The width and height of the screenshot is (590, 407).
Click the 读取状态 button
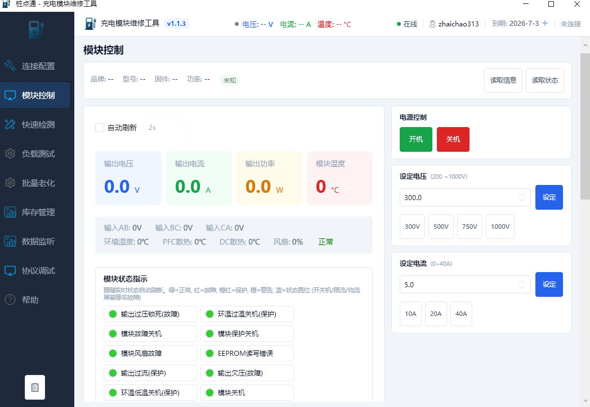click(545, 80)
